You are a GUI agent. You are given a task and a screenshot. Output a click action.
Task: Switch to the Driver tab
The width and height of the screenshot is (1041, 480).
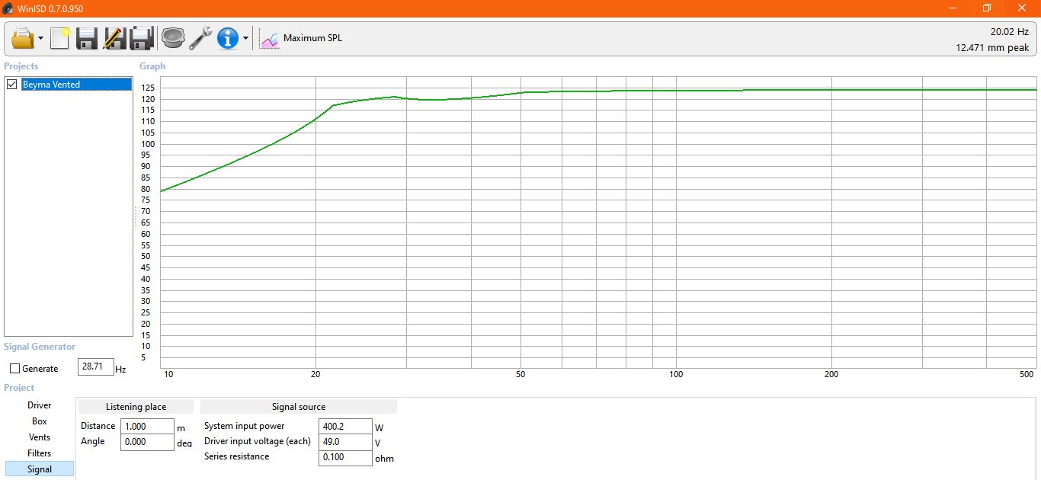coord(40,405)
